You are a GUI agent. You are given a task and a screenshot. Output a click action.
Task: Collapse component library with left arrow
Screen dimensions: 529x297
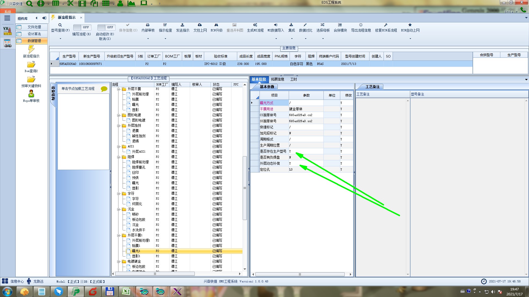click(36, 18)
